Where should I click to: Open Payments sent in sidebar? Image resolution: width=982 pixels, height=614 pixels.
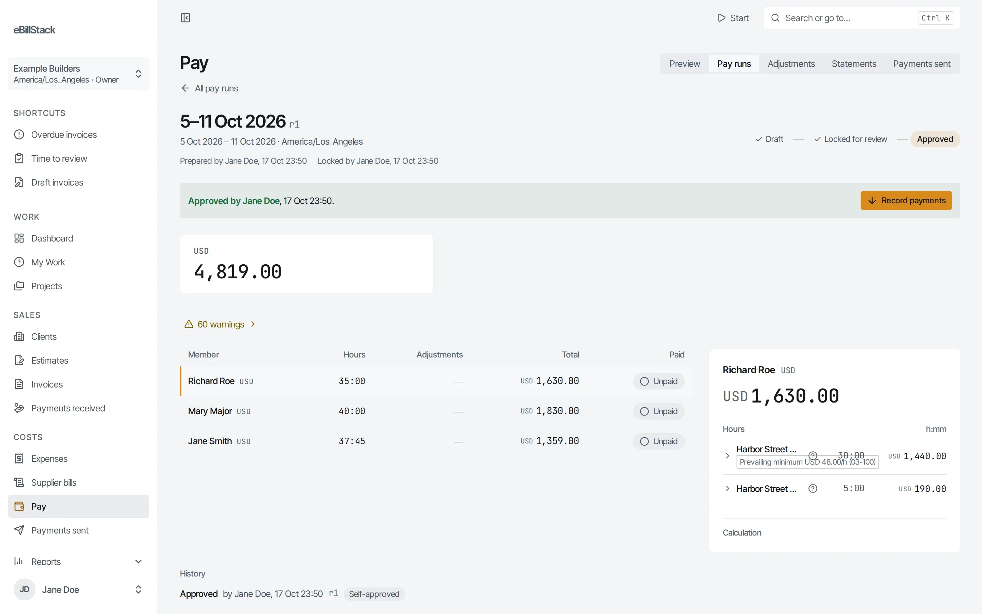(x=79, y=531)
